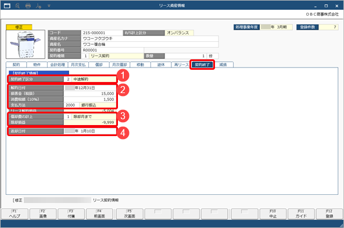Click the 返却日付 field 1月10日
The width and height of the screenshot is (344, 228).
click(90, 131)
